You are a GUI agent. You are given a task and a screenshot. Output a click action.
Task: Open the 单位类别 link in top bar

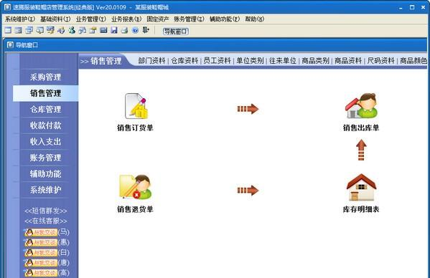(x=250, y=61)
